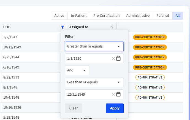Open the DOB column filter icon

point(63,27)
